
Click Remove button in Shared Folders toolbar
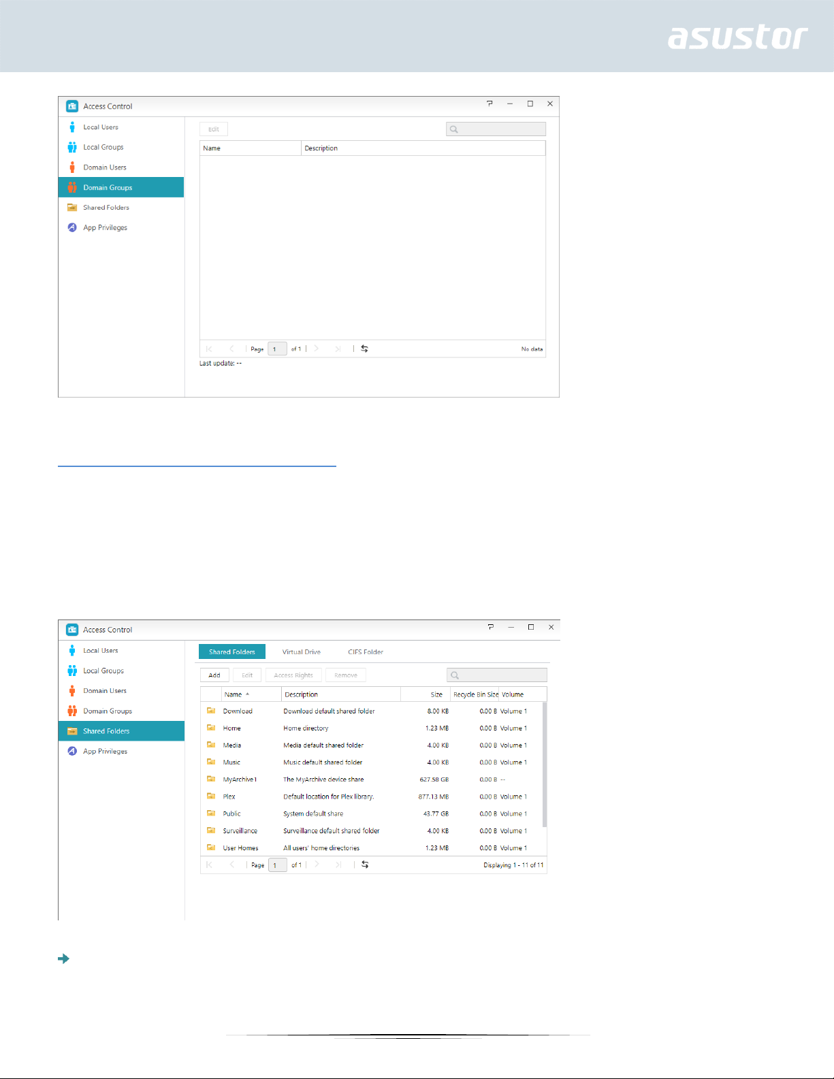[x=346, y=675]
